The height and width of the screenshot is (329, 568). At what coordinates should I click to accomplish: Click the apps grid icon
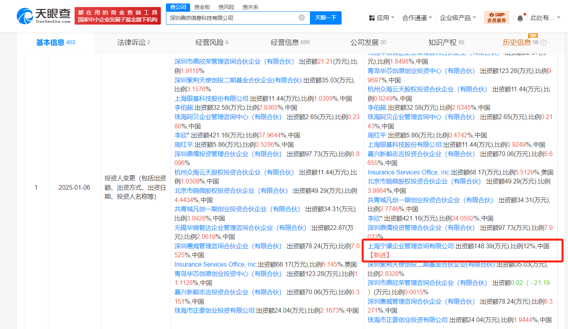pyautogui.click(x=372, y=18)
